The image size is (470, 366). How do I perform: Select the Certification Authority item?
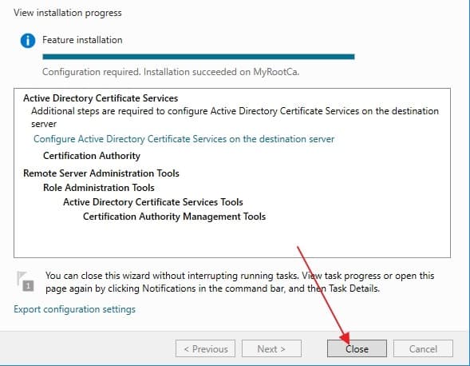[x=92, y=156]
